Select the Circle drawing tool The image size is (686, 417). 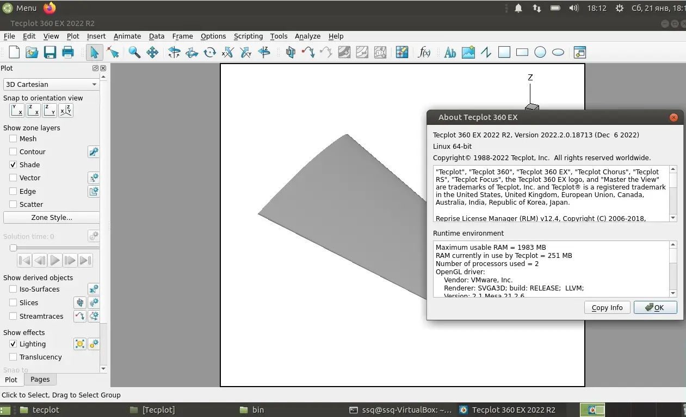(540, 53)
